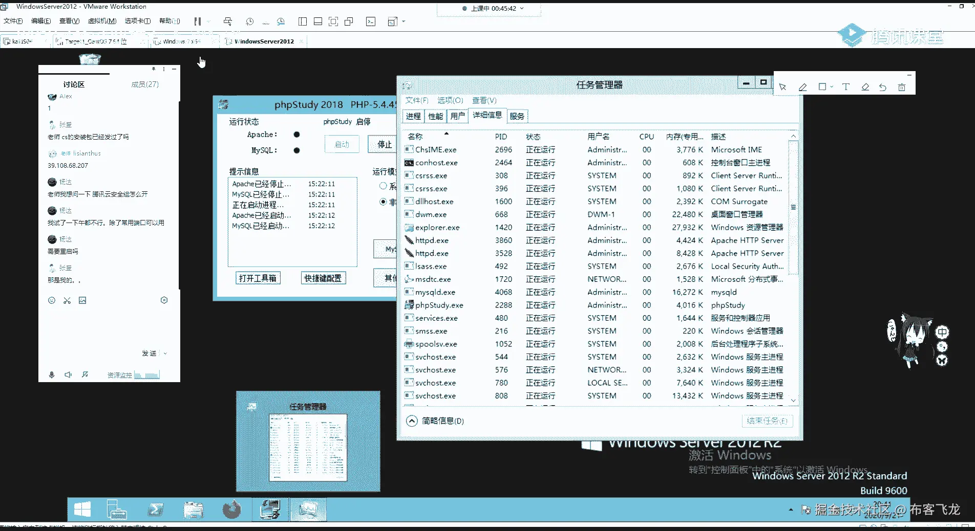Screen dimensions: 975x531
Task: Click 打开工具箱 button in phpStudy
Action: click(x=258, y=278)
